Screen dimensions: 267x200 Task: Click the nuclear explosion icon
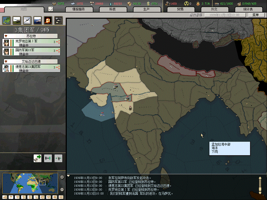tap(48, 20)
